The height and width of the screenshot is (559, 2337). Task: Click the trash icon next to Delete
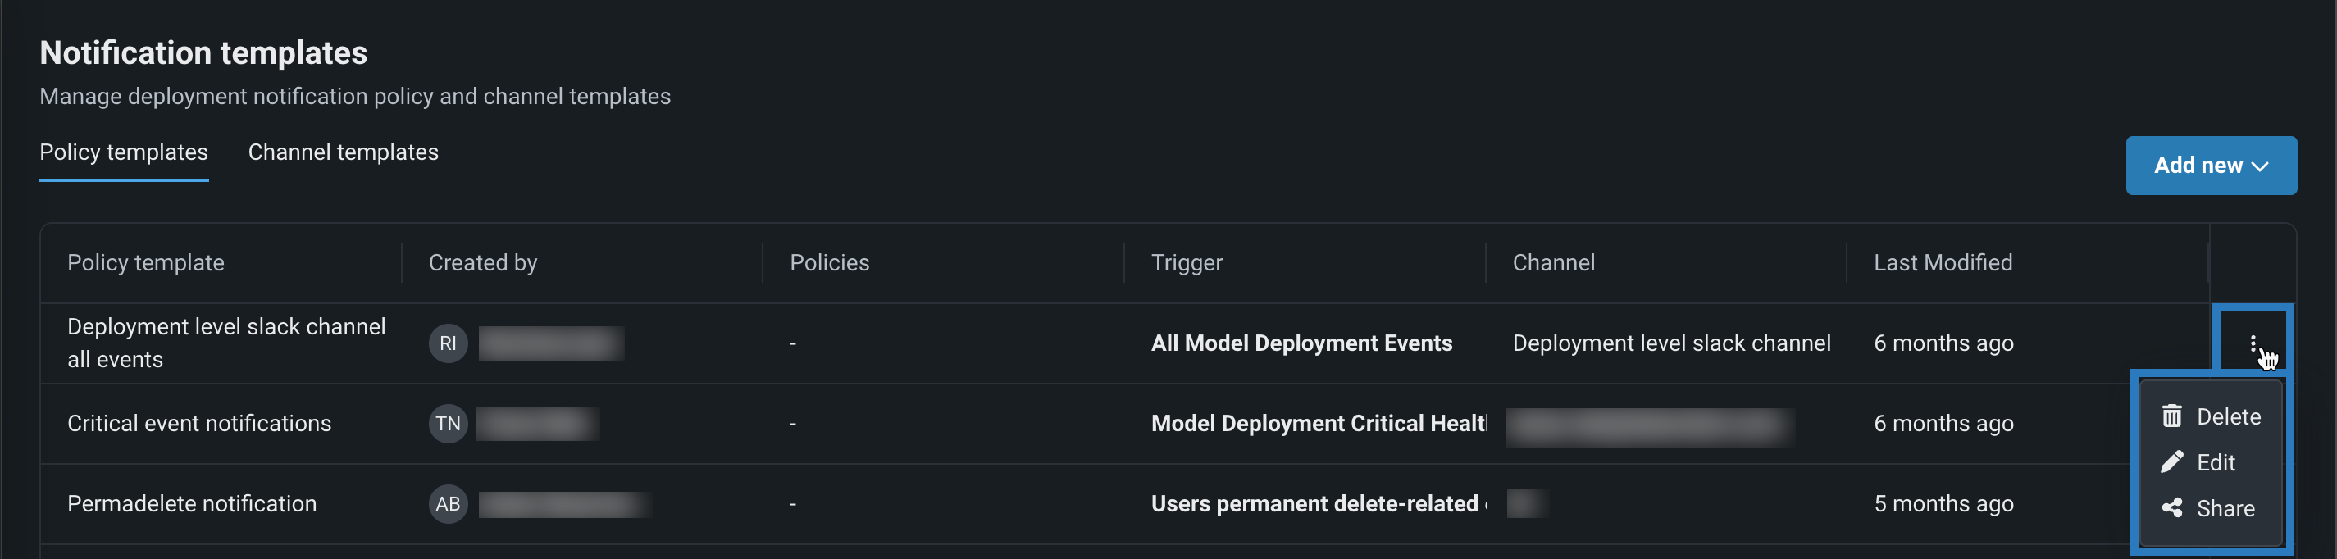tap(2171, 416)
